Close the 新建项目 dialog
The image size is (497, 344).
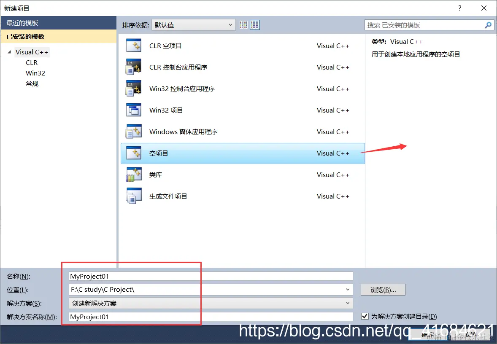tap(483, 8)
